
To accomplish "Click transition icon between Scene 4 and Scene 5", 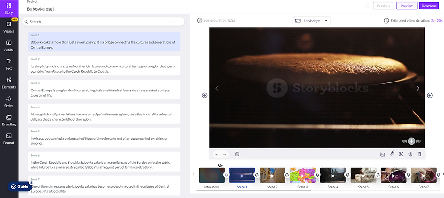I will point(347,175).
